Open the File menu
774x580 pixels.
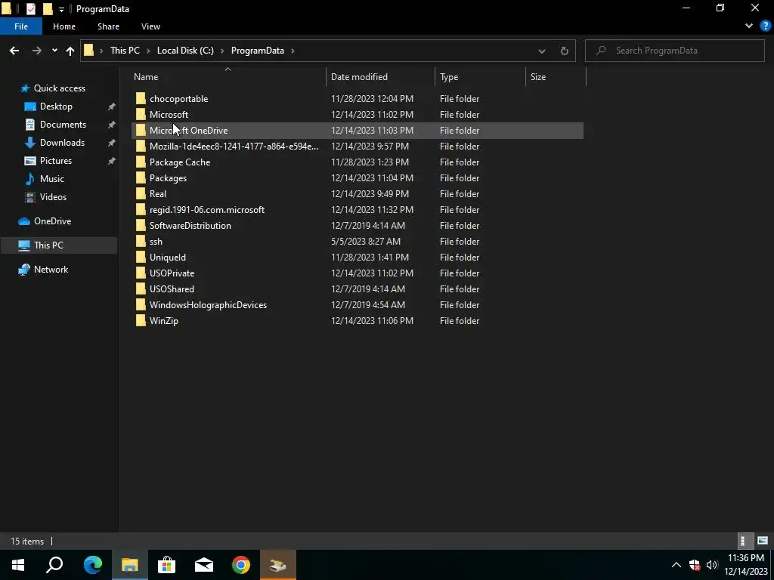click(20, 26)
